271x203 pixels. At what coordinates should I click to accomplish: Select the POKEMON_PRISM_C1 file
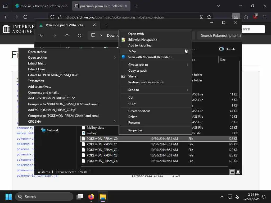[x=159, y=144]
